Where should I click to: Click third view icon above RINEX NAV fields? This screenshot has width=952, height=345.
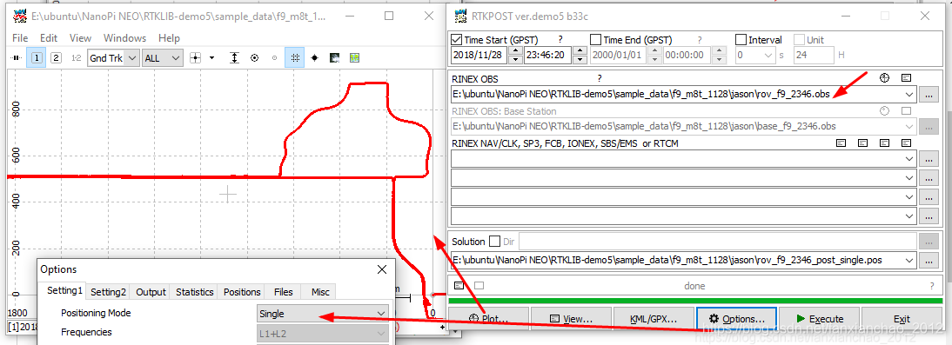(x=885, y=143)
